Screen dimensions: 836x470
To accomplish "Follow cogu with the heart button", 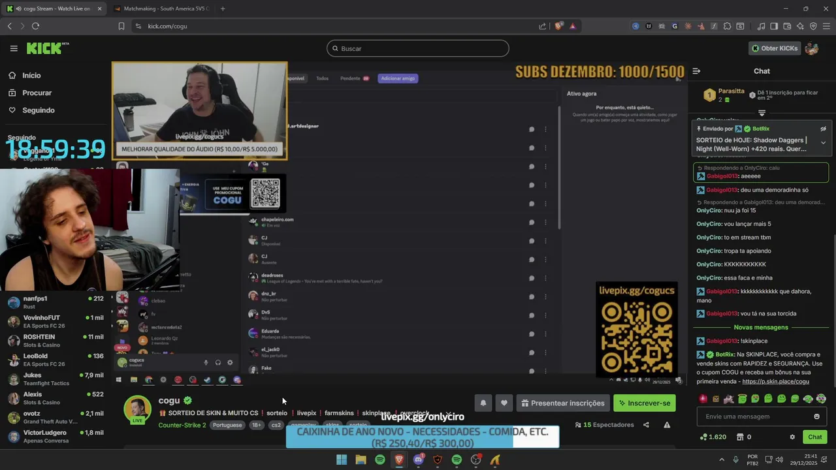I will pos(504,403).
